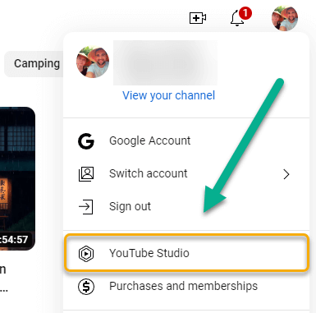The height and width of the screenshot is (313, 316).
Task: Click the Create video camera icon
Action: (x=198, y=18)
